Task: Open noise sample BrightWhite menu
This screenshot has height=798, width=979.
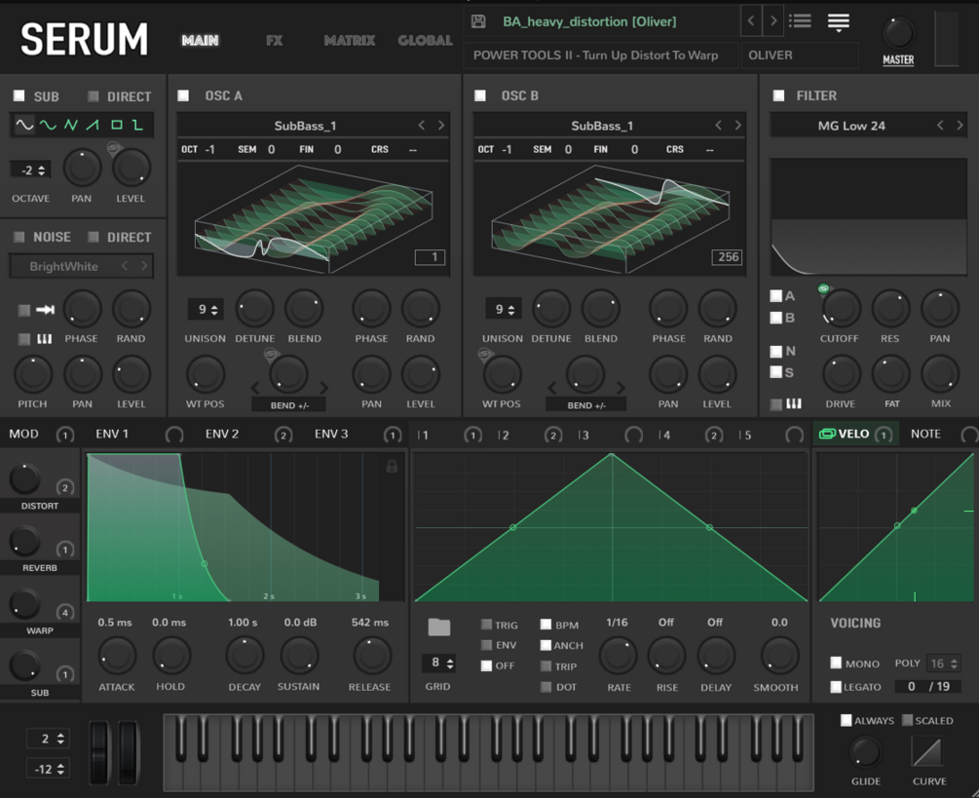Action: [63, 267]
